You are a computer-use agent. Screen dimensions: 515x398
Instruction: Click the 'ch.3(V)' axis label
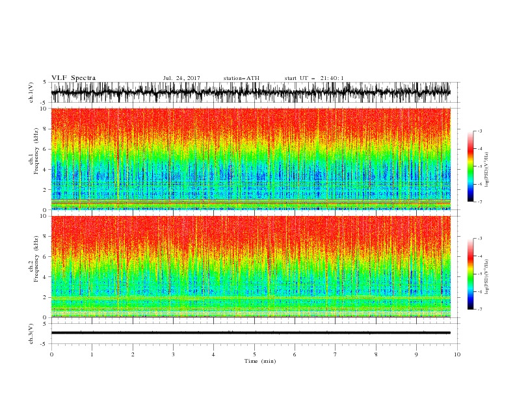32,334
